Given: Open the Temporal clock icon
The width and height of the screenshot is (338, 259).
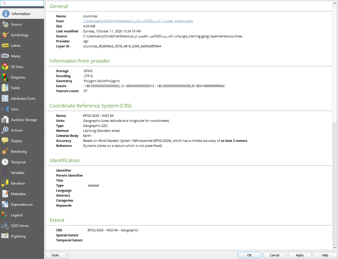Looking at the screenshot, I should pyautogui.click(x=5, y=162).
